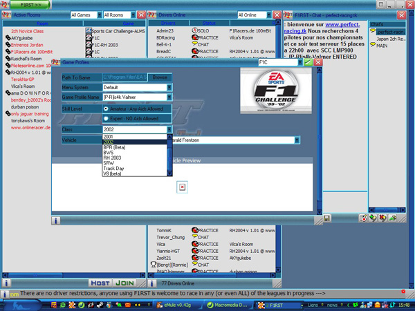Open www.perfect-racing.tk link in chat
The height and width of the screenshot is (311, 415).
click(322, 28)
